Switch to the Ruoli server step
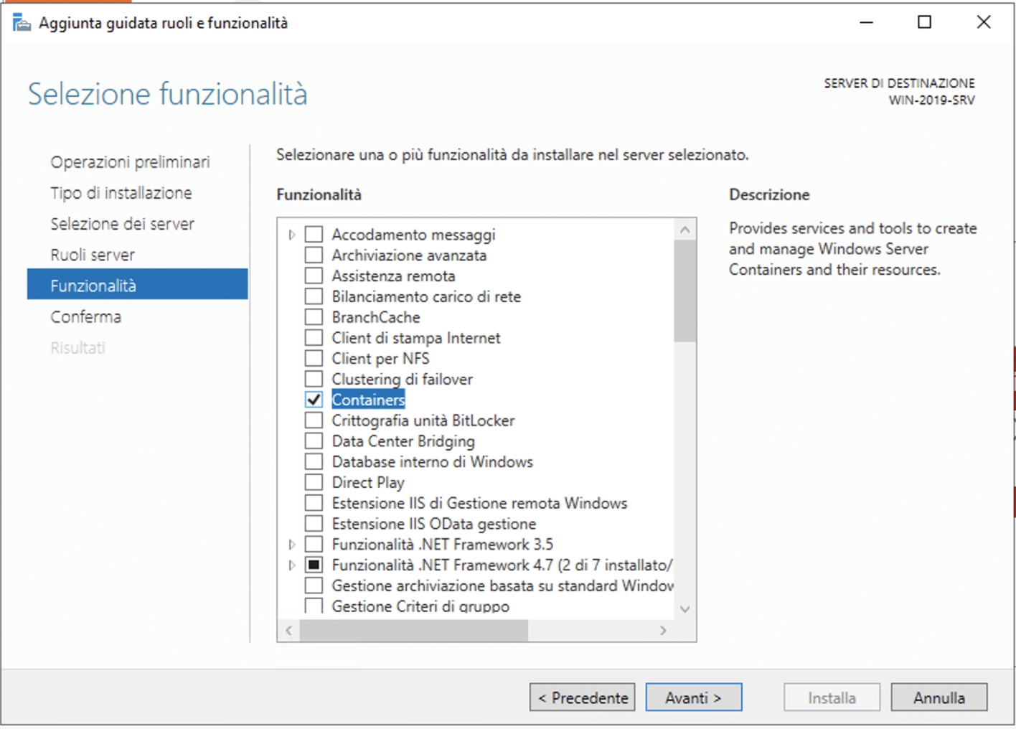The image size is (1016, 729). click(x=93, y=255)
